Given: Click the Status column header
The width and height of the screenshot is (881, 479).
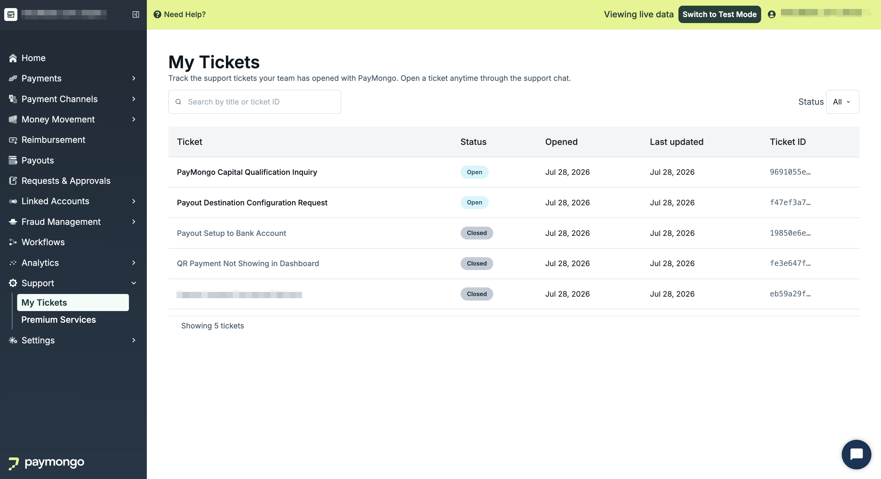Looking at the screenshot, I should pos(473,142).
